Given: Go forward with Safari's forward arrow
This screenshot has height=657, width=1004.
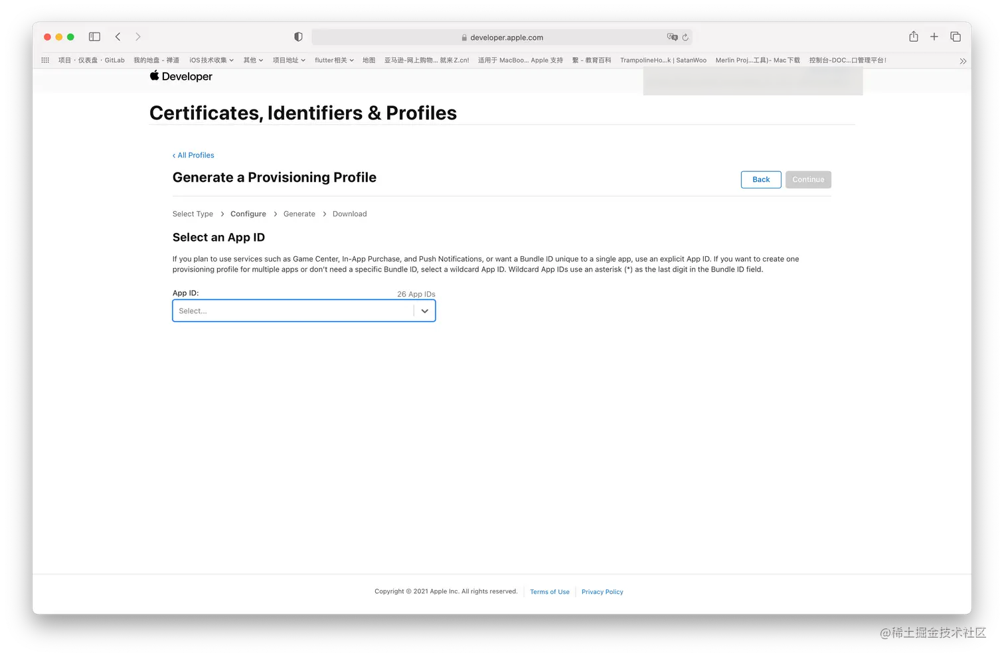Looking at the screenshot, I should click(138, 37).
